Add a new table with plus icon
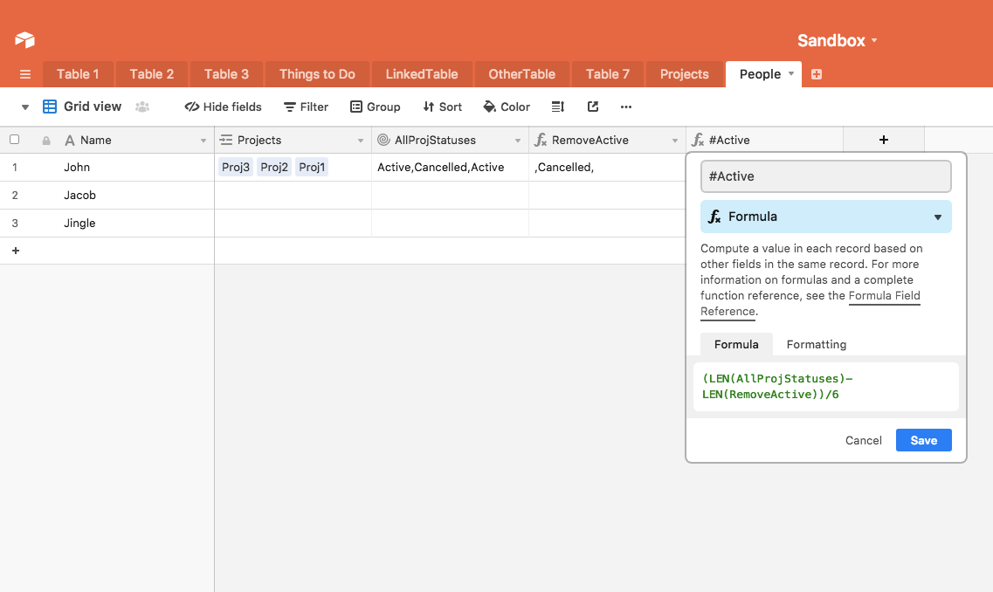This screenshot has width=993, height=592. [817, 74]
